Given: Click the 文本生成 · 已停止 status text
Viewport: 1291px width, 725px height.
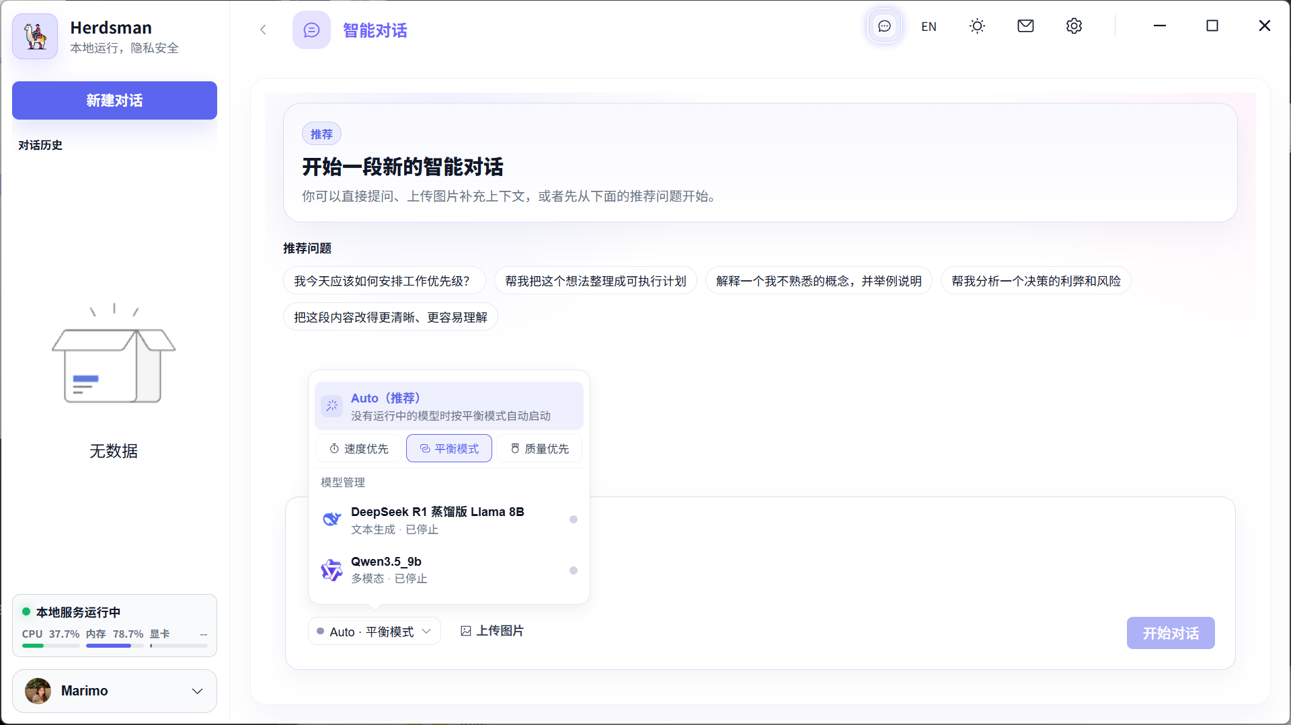Looking at the screenshot, I should (395, 529).
